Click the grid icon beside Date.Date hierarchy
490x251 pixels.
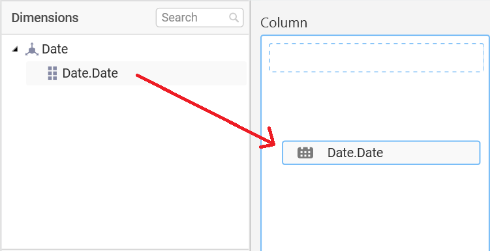point(52,74)
